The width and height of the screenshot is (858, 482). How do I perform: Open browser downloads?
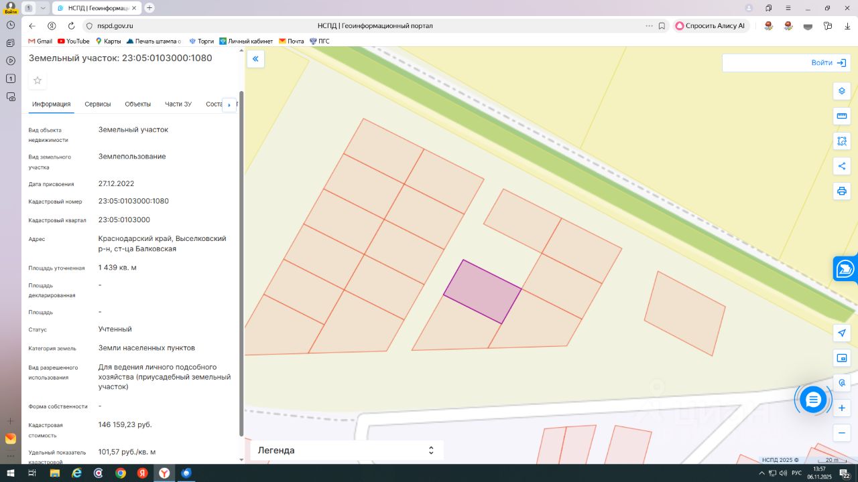[x=847, y=26]
